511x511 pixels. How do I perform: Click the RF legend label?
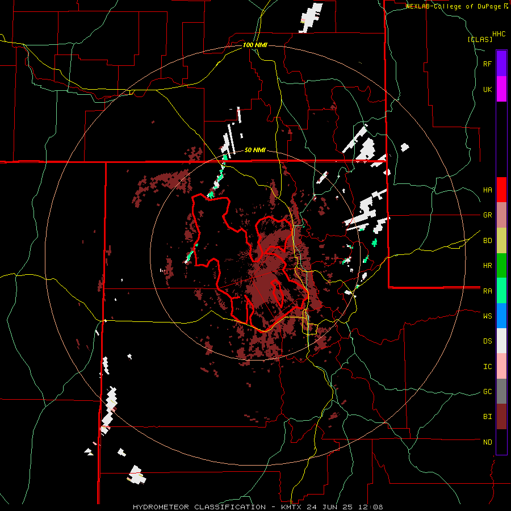[x=487, y=64]
